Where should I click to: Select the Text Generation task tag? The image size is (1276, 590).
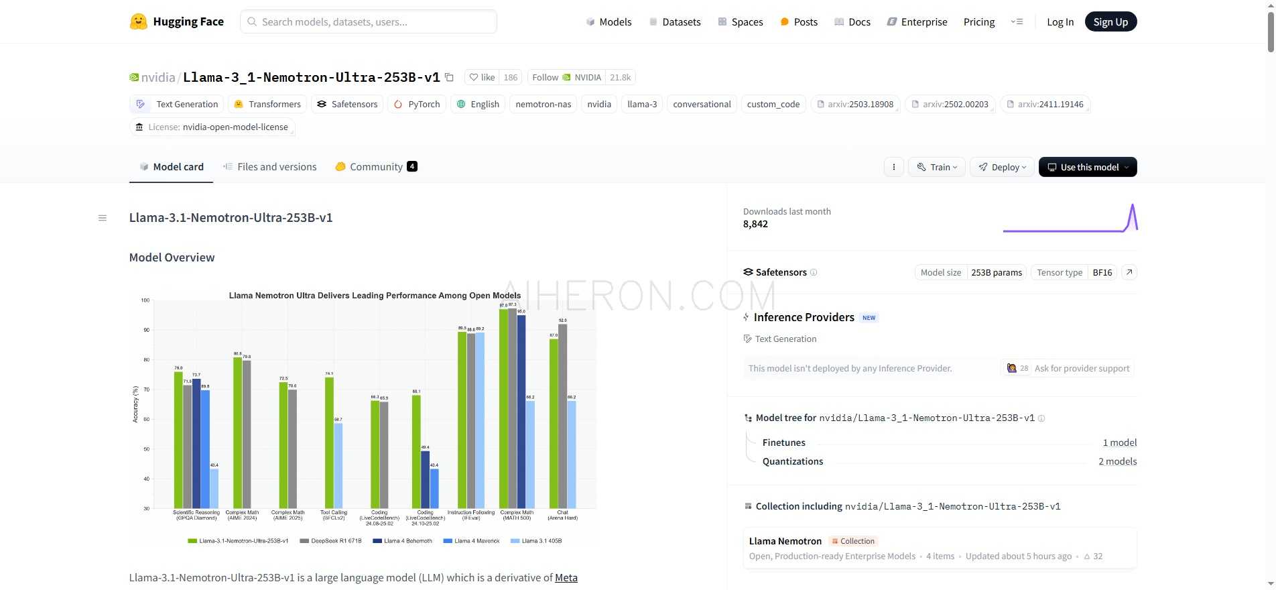pyautogui.click(x=178, y=104)
